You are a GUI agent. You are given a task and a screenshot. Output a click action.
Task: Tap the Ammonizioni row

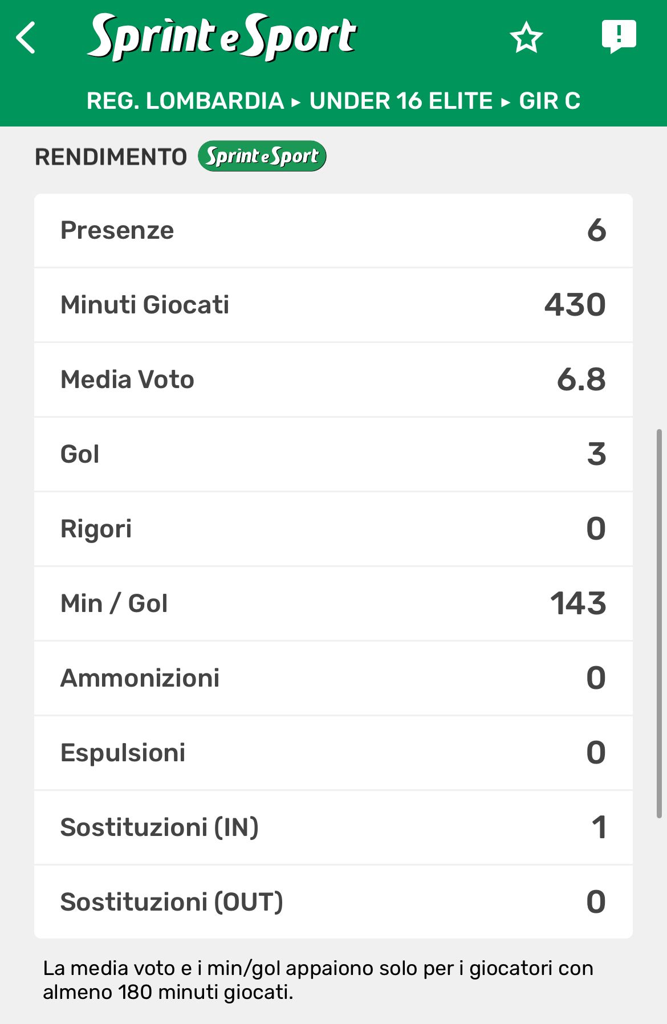(333, 678)
